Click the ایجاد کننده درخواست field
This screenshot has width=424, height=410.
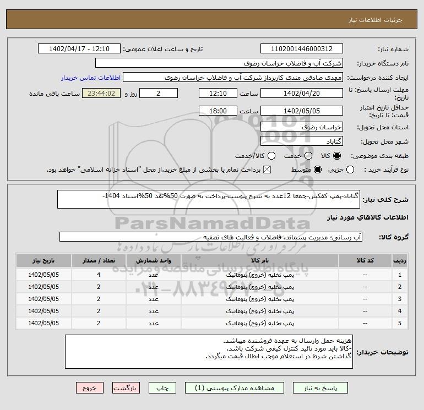[x=233, y=77]
